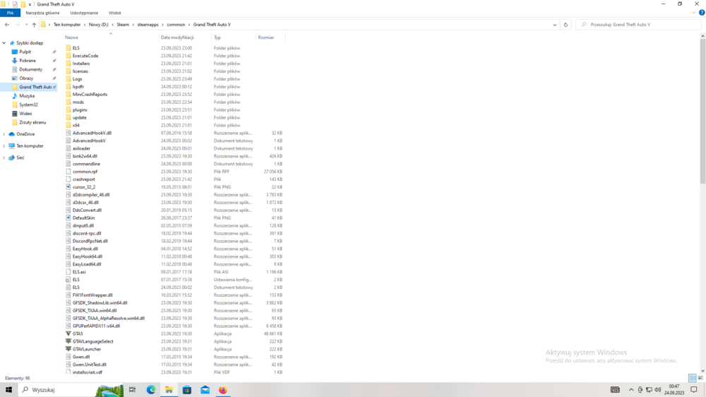Select the lspdfr folder row
This screenshot has width=706, height=397.
click(x=174, y=86)
